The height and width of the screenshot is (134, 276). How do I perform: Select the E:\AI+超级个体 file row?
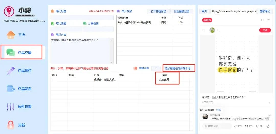point(155,22)
